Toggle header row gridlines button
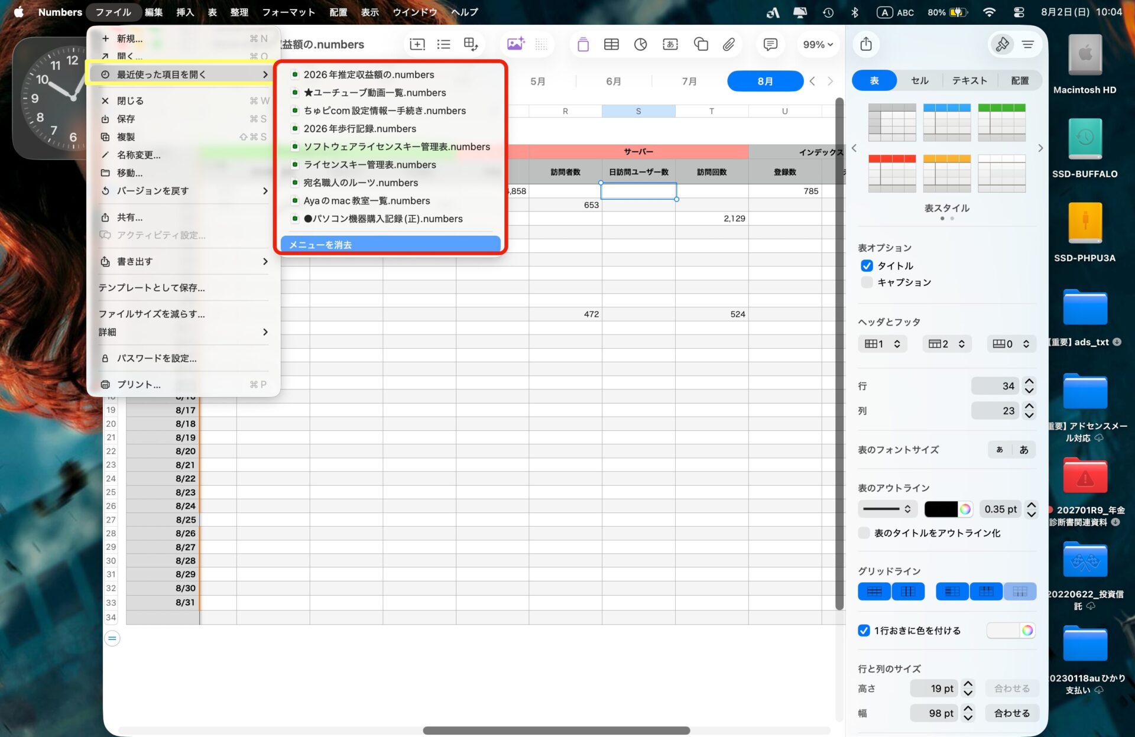The image size is (1135, 737). coord(986,592)
